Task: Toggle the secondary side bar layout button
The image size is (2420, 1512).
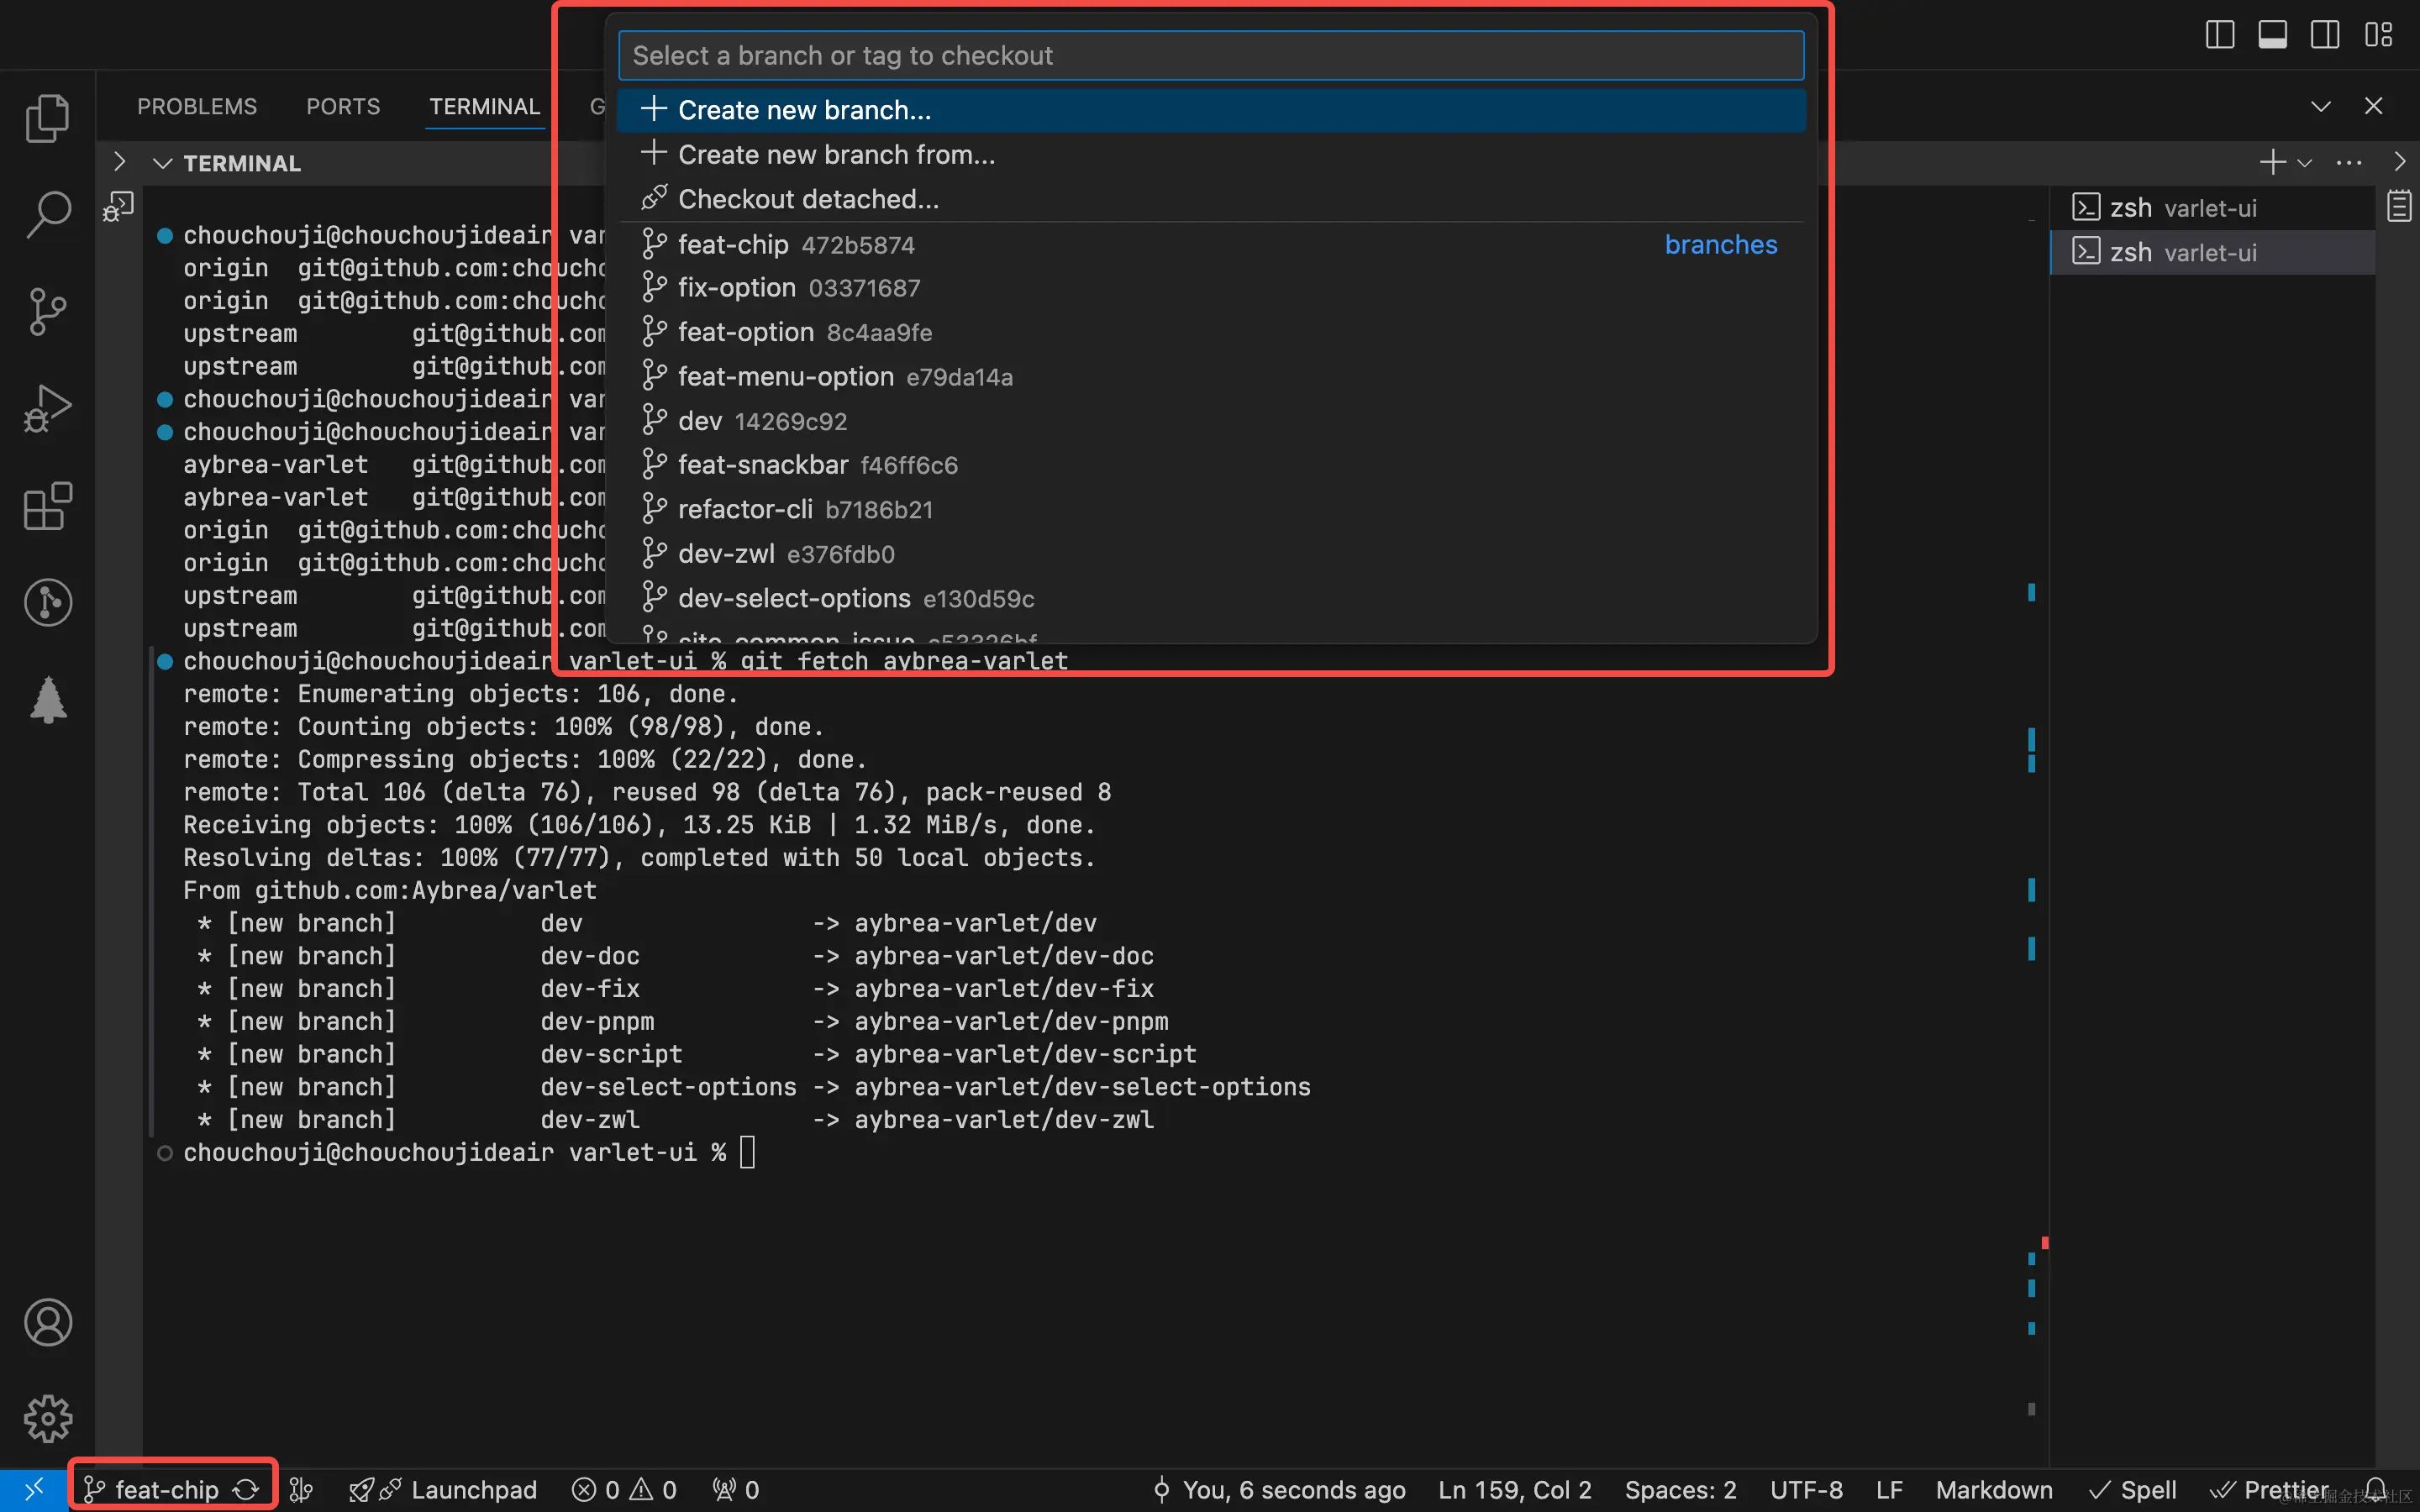Action: point(2325,35)
